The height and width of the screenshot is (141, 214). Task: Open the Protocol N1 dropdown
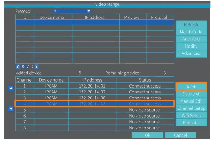71,11
